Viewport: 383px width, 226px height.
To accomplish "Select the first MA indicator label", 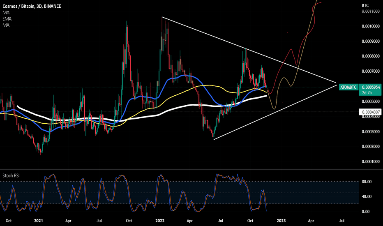I will (x=6, y=12).
